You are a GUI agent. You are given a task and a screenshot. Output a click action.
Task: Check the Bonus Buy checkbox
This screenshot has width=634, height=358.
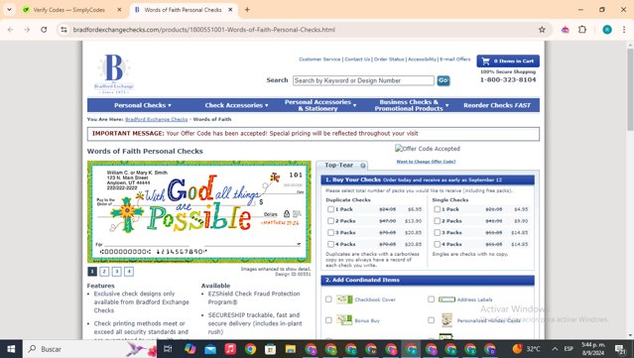point(328,320)
